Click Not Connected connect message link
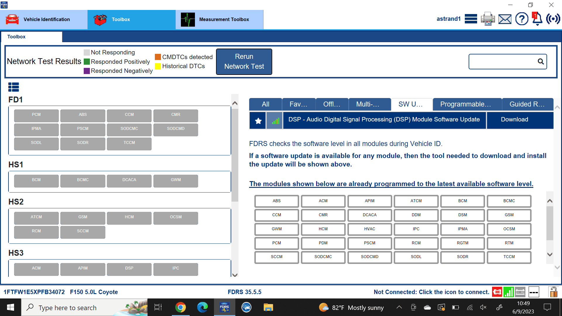562x316 pixels. point(431,292)
